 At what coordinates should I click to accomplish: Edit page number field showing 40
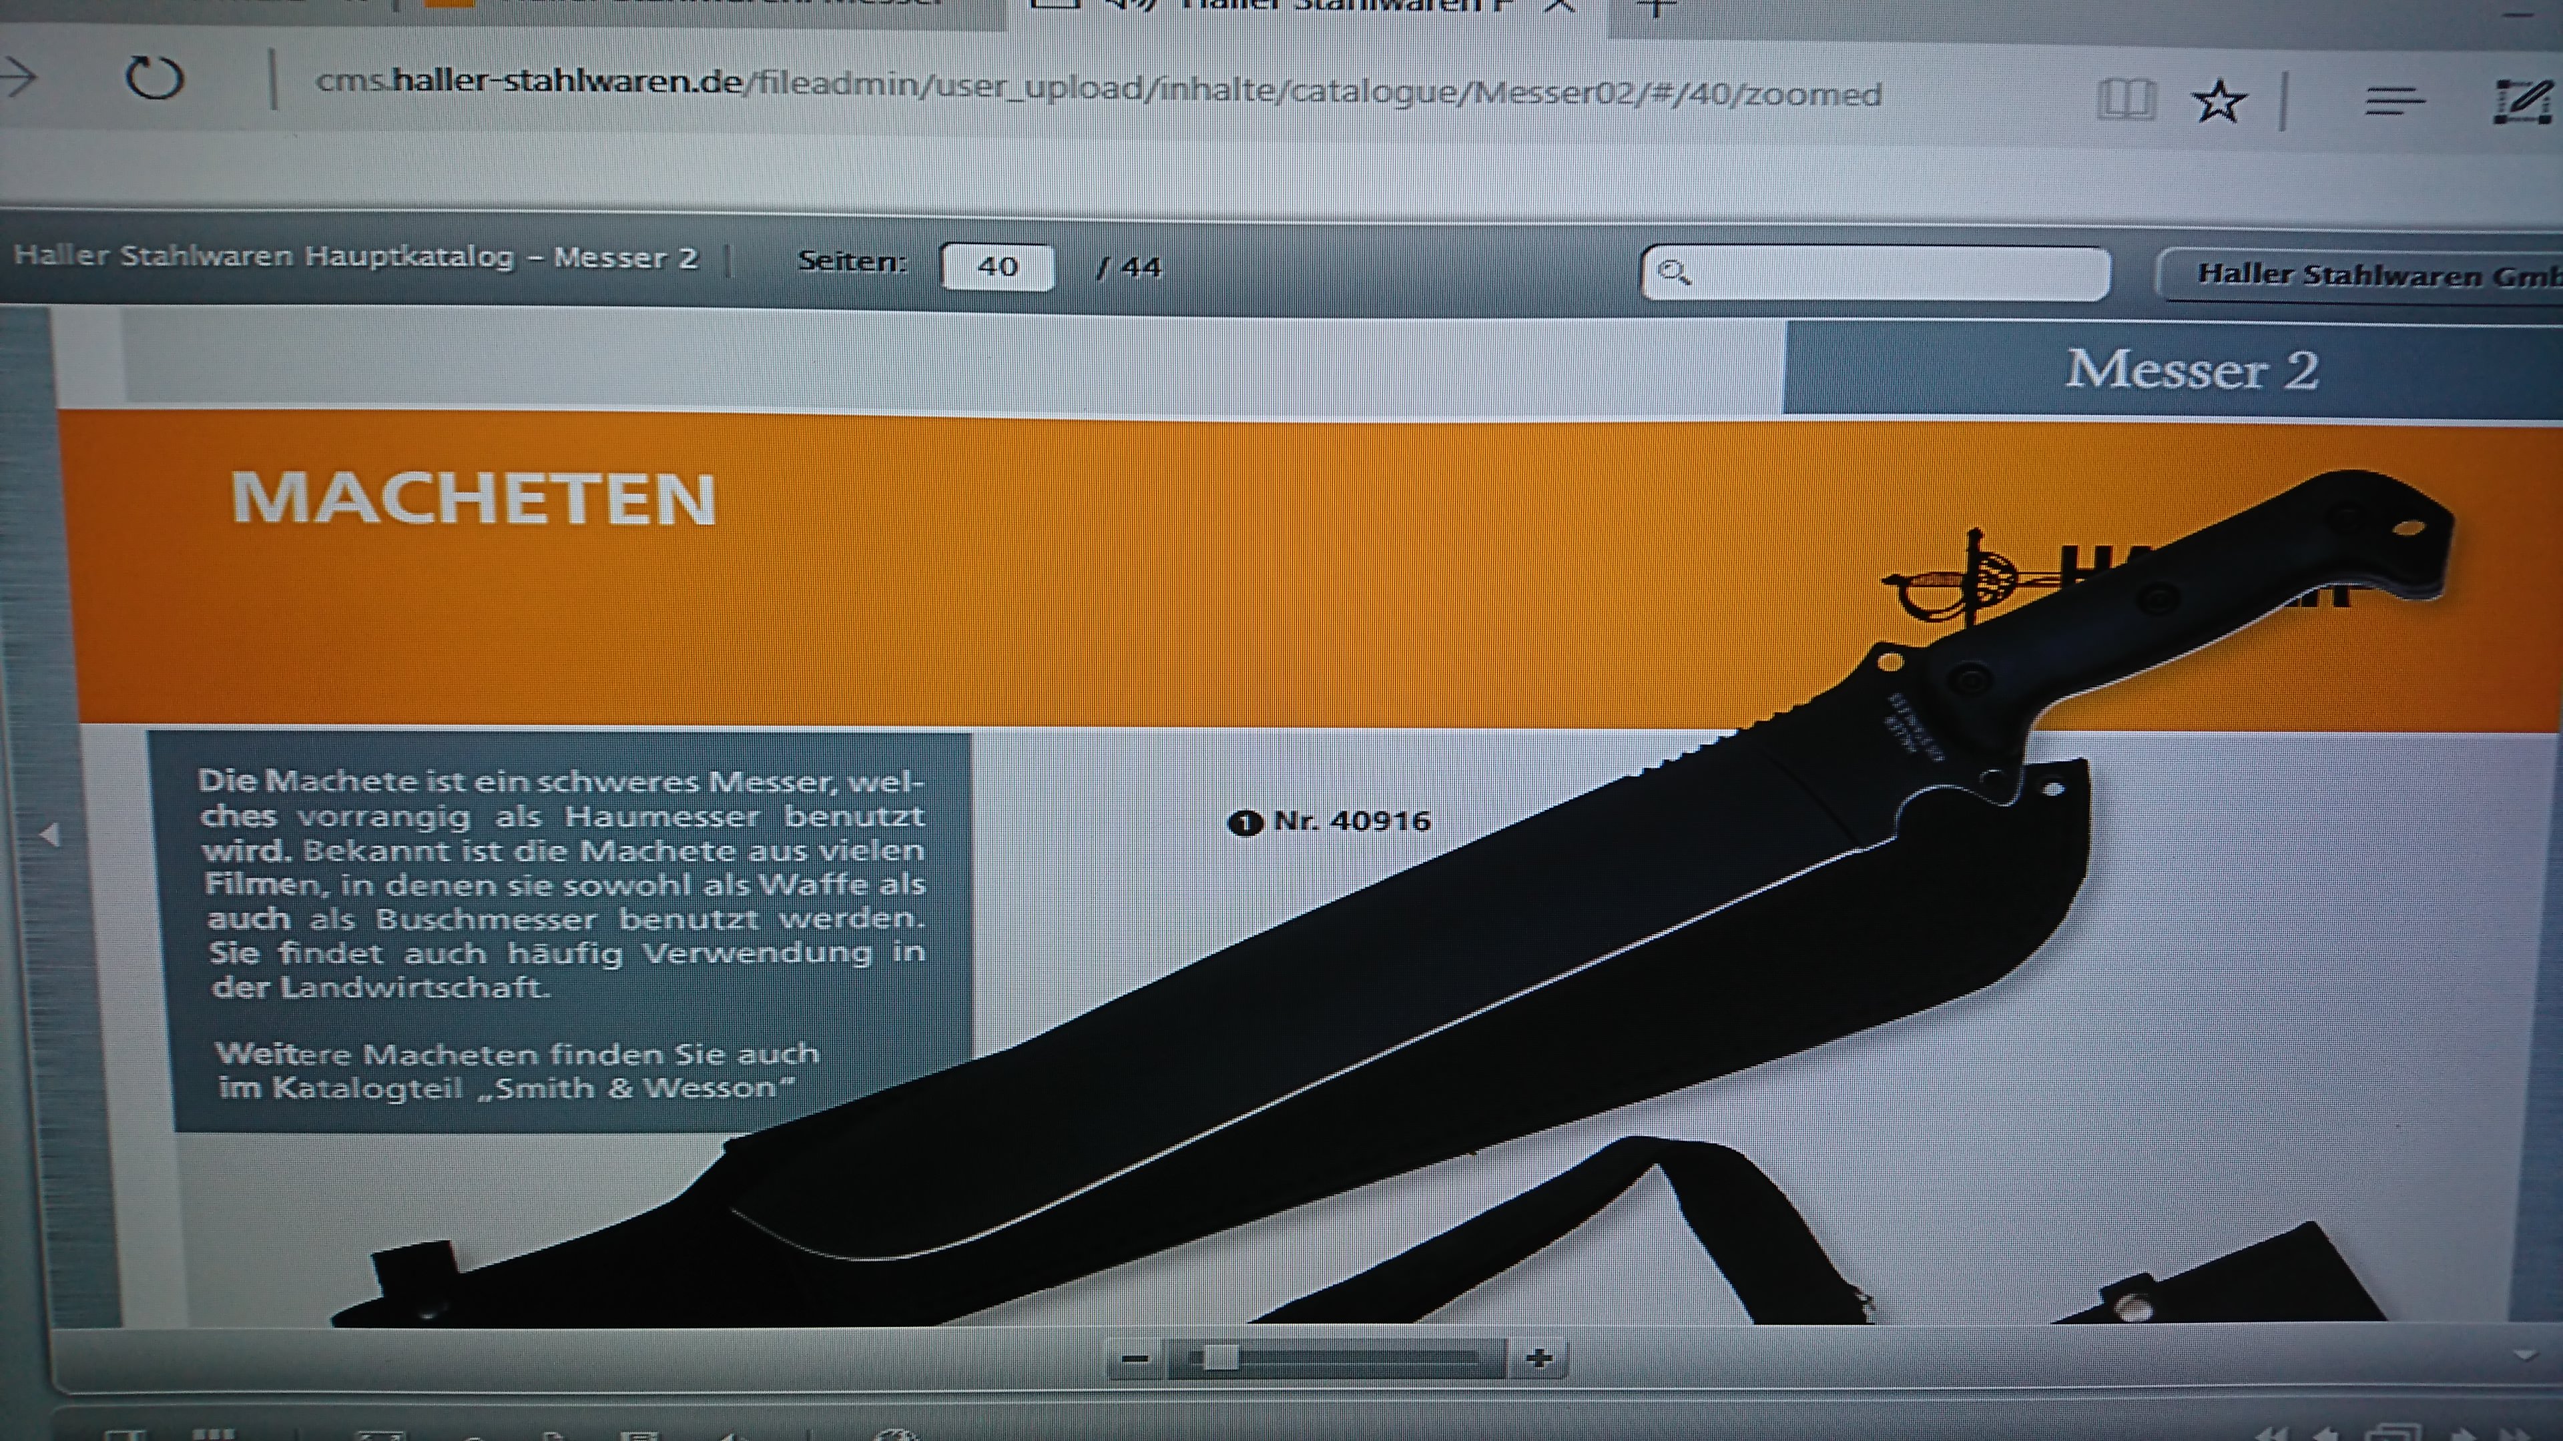[x=997, y=267]
